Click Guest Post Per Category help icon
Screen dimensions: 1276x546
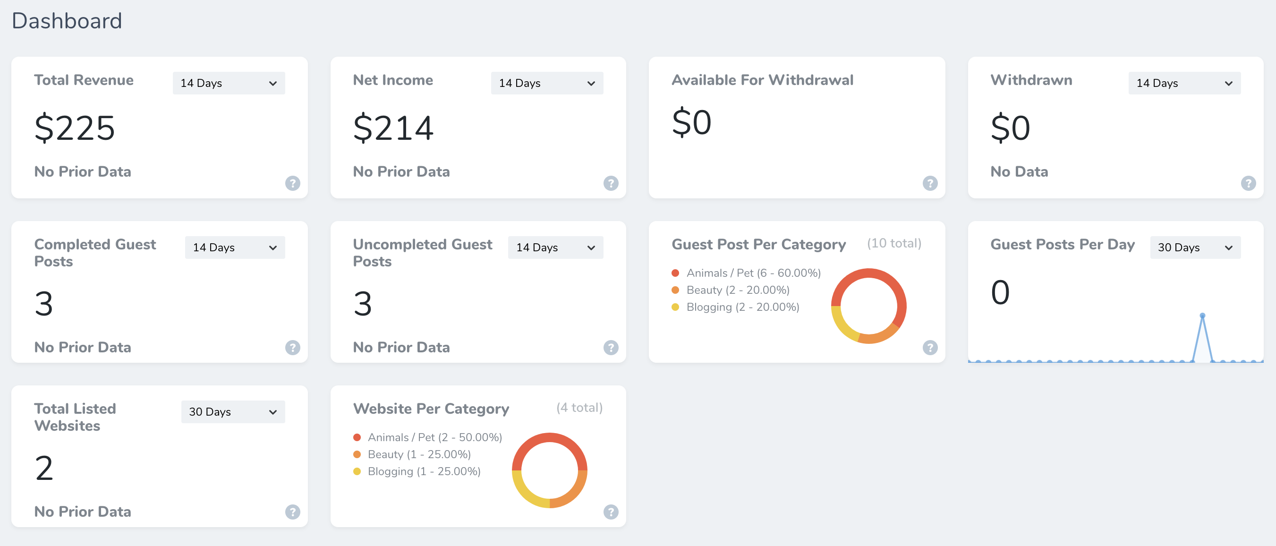pyautogui.click(x=930, y=347)
